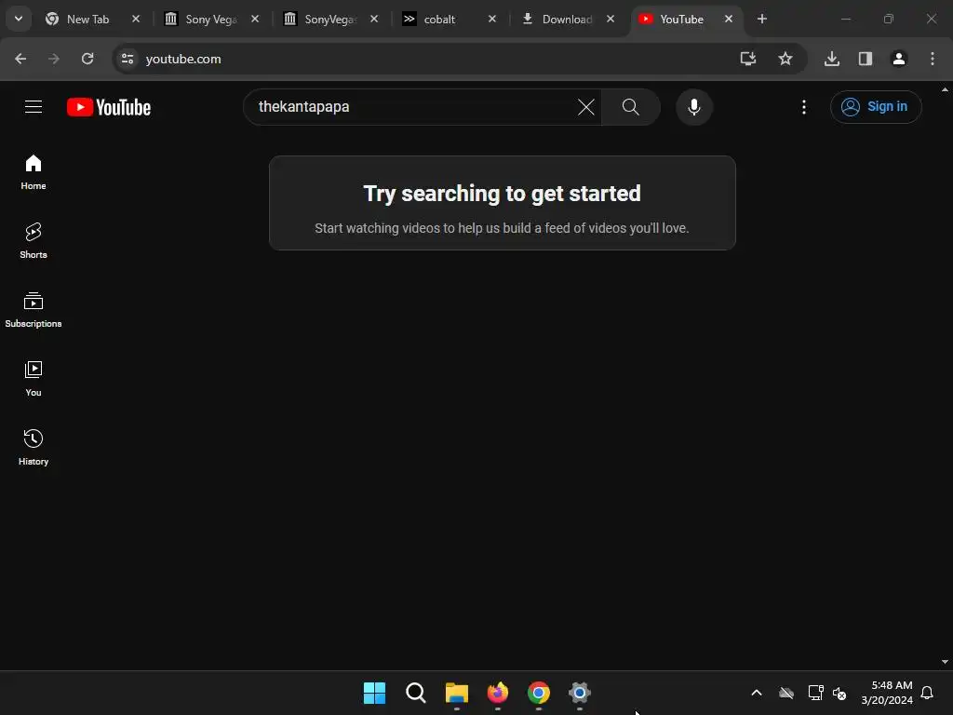Viewport: 953px width, 715px height.
Task: Close the cobalt tab
Action: 492,19
